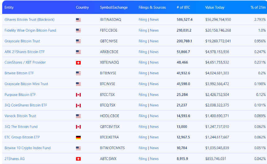
Task: Open News link for BTCQ:TSX
Action: coord(154,105)
